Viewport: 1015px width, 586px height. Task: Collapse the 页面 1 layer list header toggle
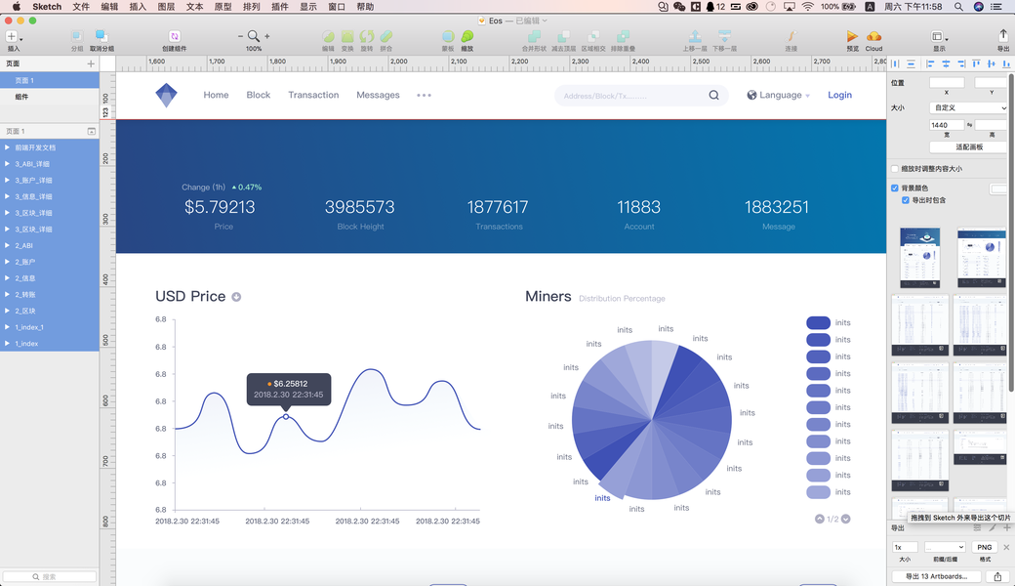(92, 132)
